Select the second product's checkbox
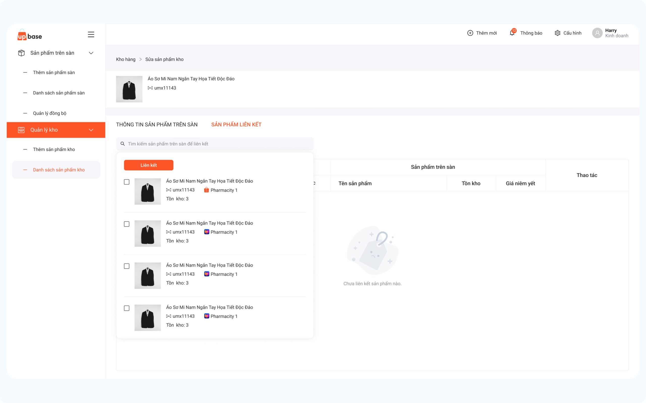 pyautogui.click(x=126, y=224)
